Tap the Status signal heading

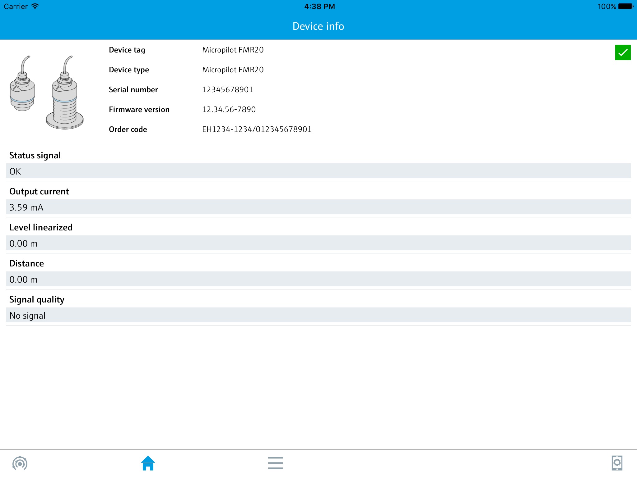click(x=35, y=155)
